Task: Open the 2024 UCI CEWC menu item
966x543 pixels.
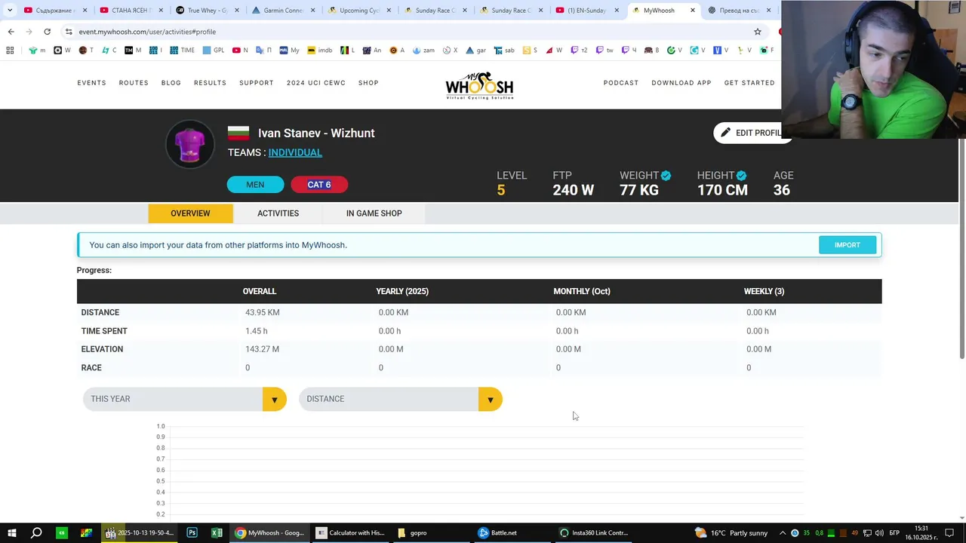Action: (316, 83)
